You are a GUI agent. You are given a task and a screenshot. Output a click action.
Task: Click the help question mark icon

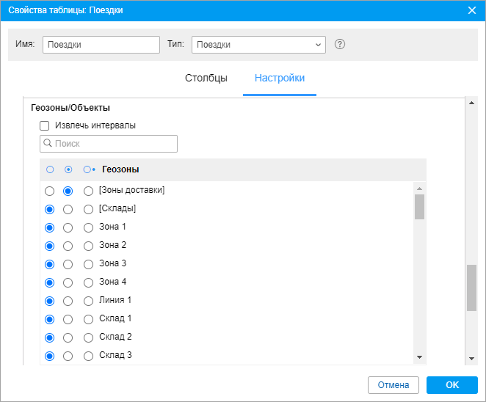pos(340,44)
